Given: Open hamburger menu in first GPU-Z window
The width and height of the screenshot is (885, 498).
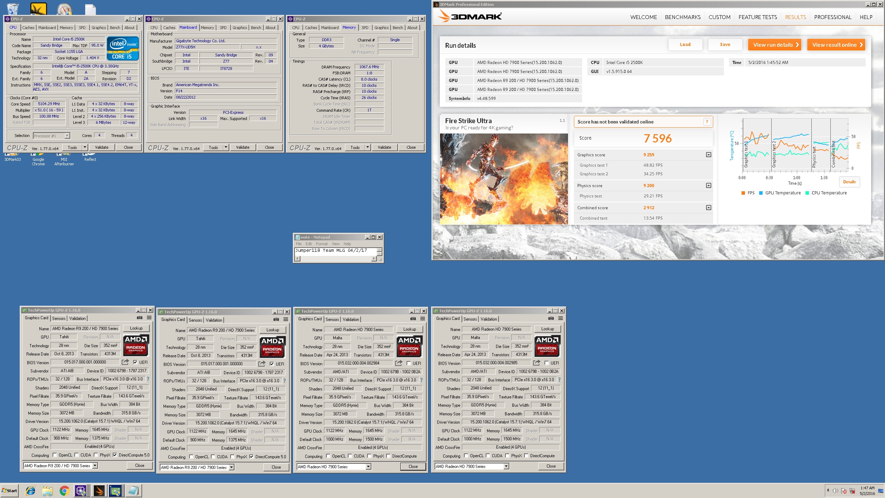Looking at the screenshot, I should tap(149, 317).
